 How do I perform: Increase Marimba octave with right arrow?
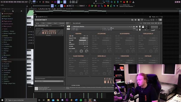point(87,46)
